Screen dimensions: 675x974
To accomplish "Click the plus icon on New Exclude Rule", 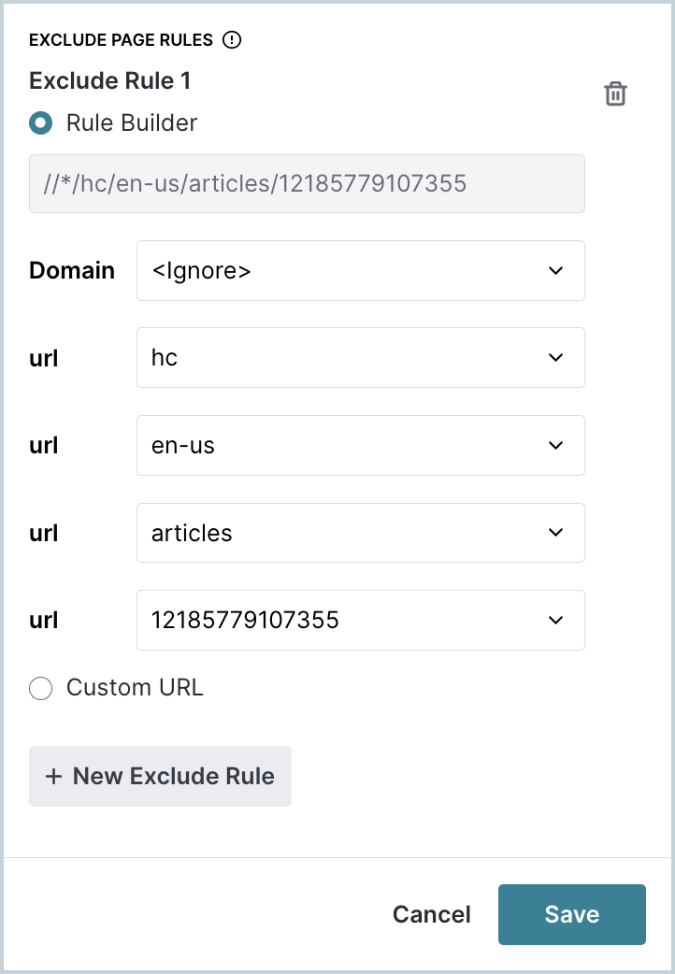I will [x=54, y=777].
